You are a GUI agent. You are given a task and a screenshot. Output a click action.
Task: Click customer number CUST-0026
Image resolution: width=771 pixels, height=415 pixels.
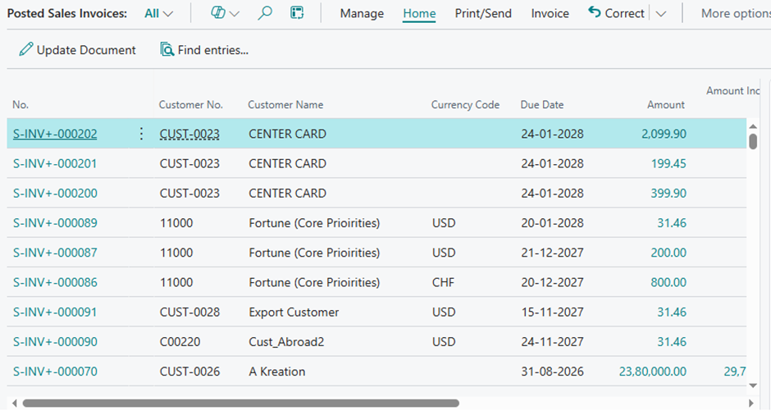pyautogui.click(x=189, y=372)
